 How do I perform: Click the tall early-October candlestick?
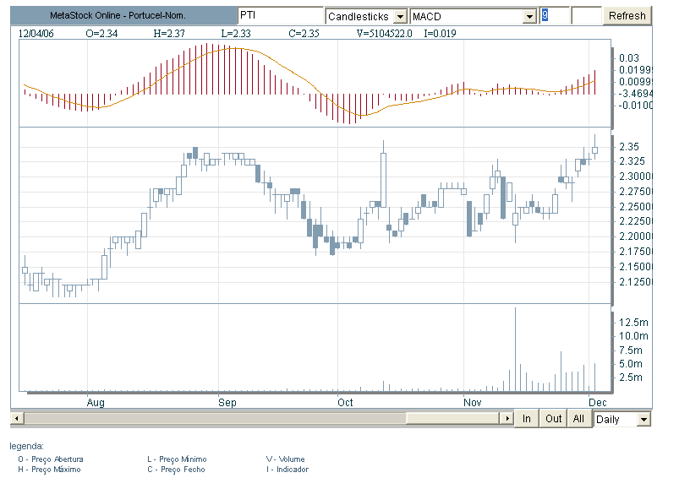coord(383,179)
